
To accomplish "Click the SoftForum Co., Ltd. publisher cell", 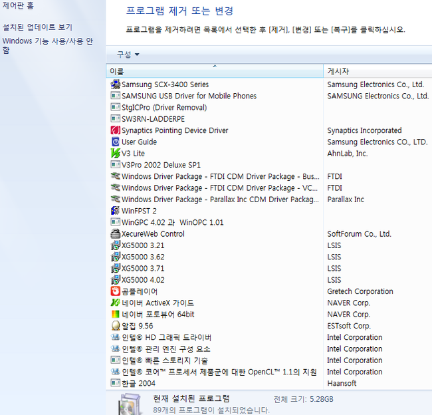I will click(x=360, y=234).
